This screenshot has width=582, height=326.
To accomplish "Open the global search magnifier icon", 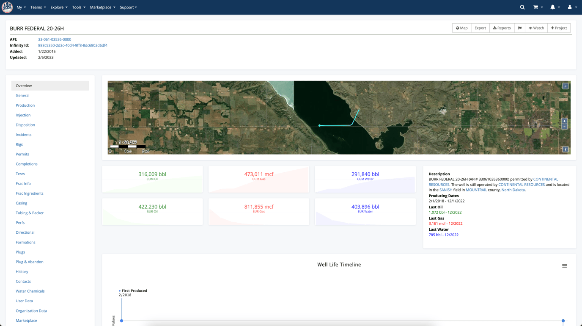I will tap(522, 7).
